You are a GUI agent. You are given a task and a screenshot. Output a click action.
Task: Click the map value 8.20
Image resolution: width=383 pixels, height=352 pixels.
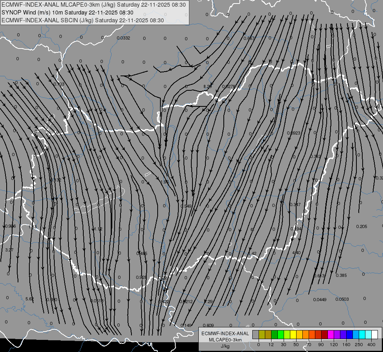click(208, 86)
